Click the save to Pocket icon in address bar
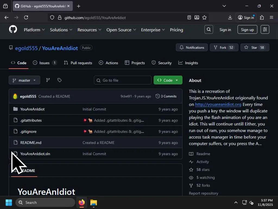 197,17
